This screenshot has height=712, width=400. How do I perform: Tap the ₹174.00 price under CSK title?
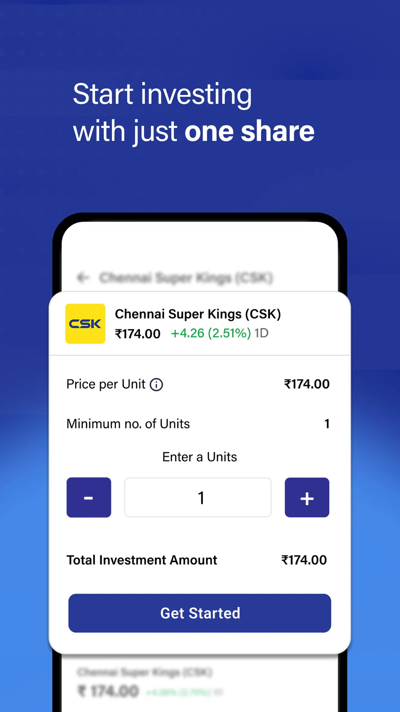point(138,334)
